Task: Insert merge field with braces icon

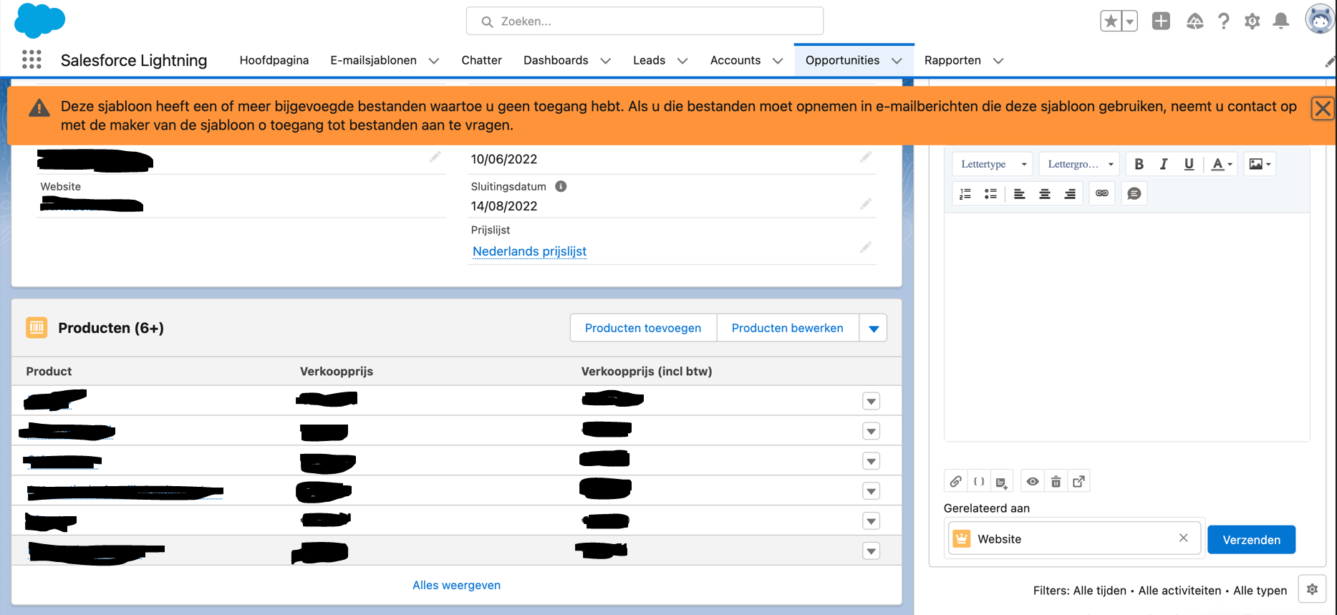Action: 979,482
